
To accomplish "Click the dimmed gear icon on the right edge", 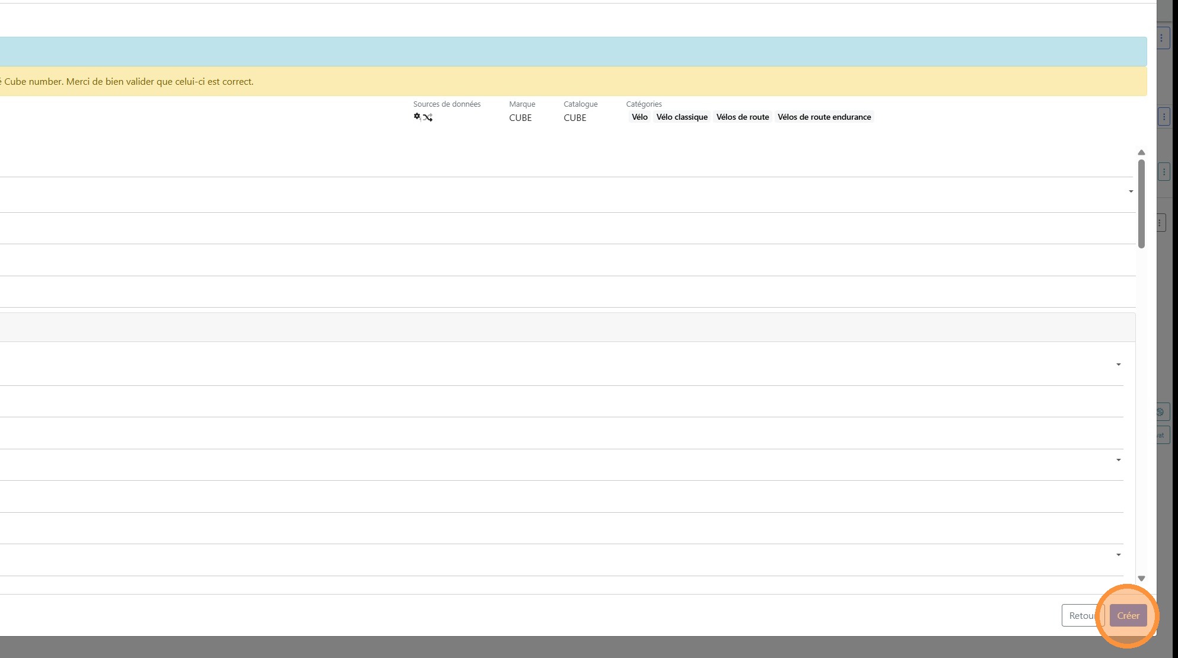I will [1161, 412].
